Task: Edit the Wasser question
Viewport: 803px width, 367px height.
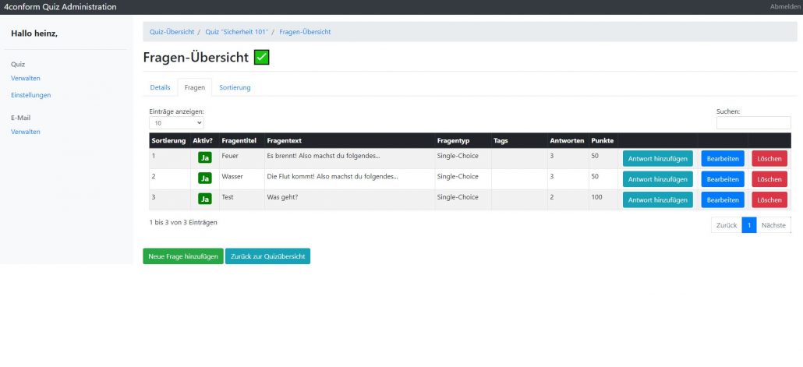Action: coord(723,179)
